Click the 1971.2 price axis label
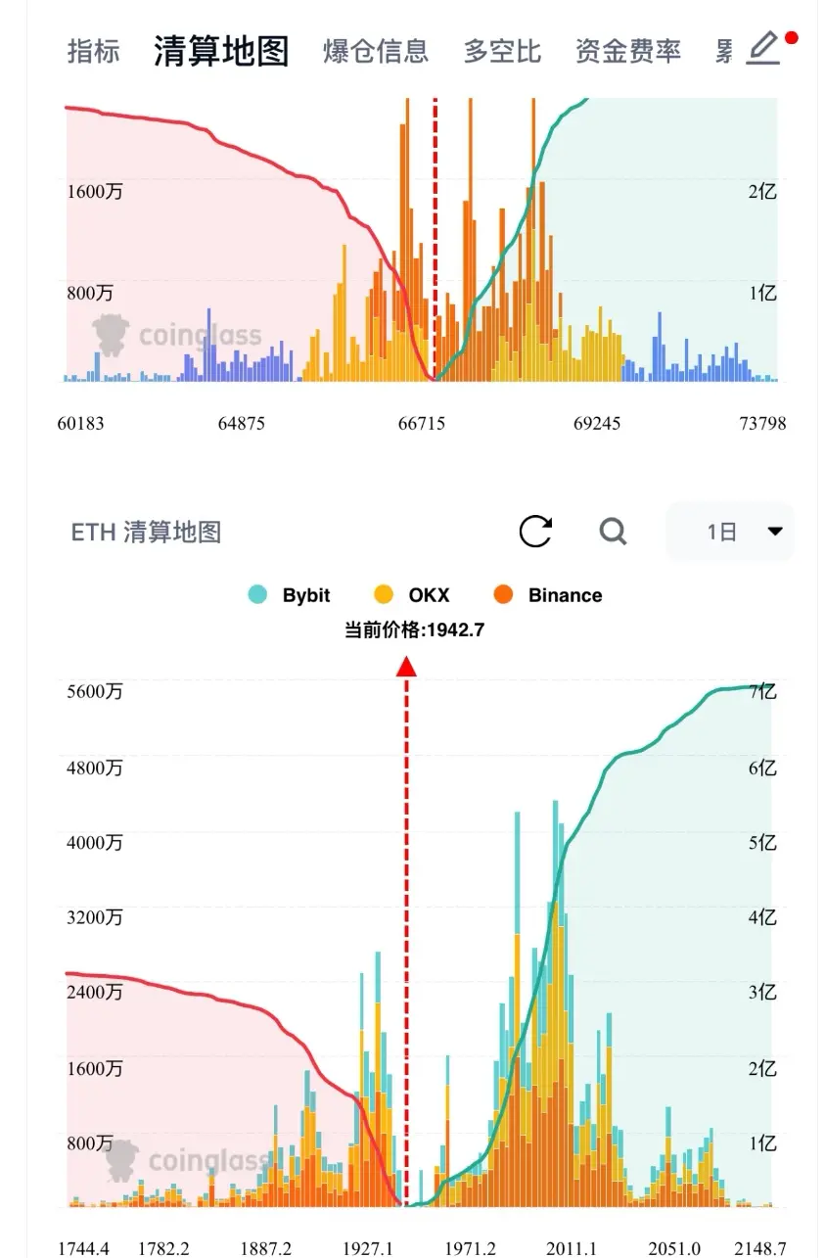 [471, 1248]
